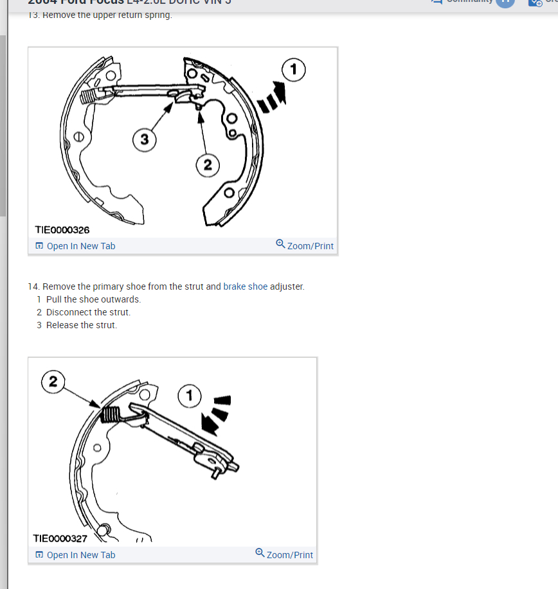Click the blue plus icon at header's right edge

coord(535,3)
